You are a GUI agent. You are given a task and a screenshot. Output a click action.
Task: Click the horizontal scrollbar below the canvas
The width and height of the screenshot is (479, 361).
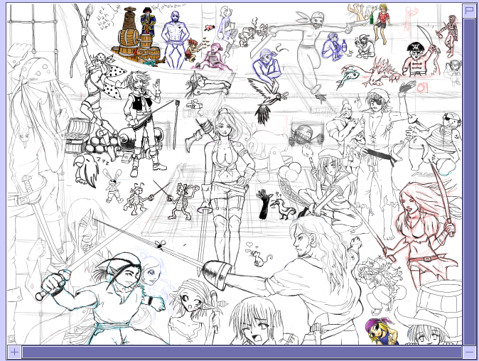coord(242,352)
